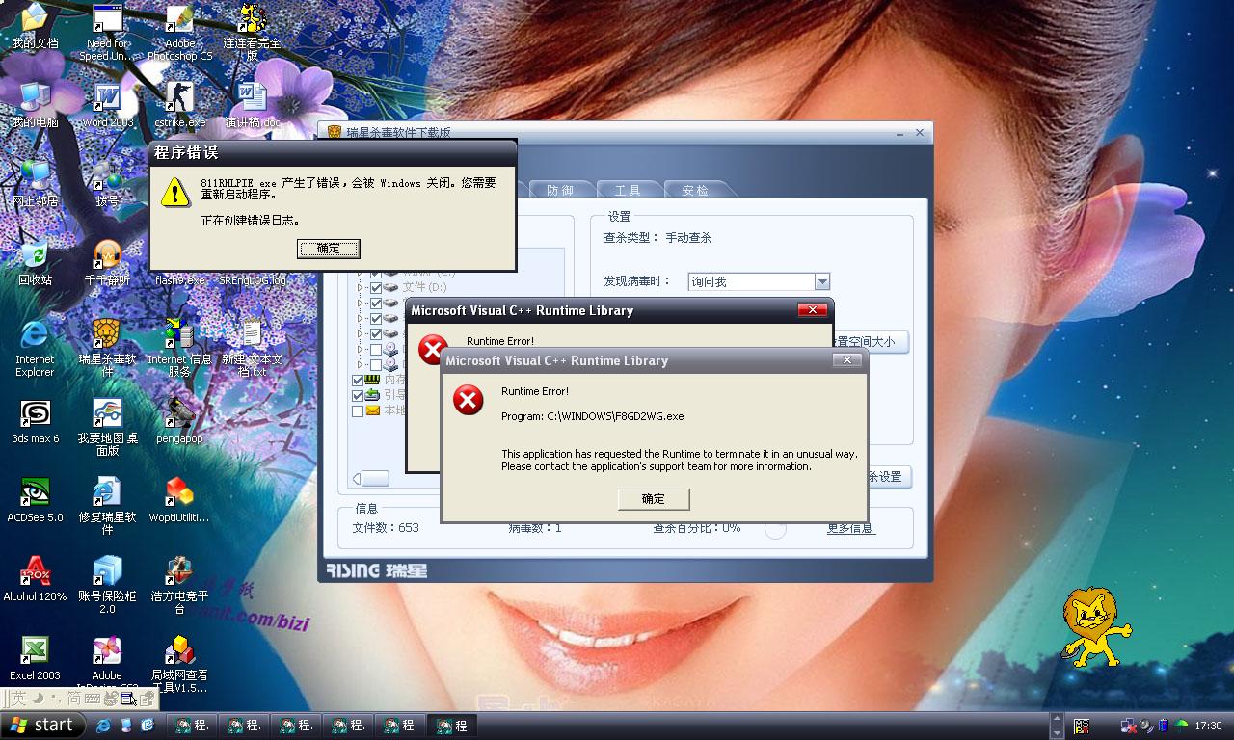Click the 空间大小 settings button in Rising
1234x740 pixels.
(870, 342)
